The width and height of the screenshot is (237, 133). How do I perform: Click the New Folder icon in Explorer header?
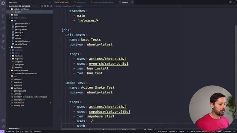45,6
